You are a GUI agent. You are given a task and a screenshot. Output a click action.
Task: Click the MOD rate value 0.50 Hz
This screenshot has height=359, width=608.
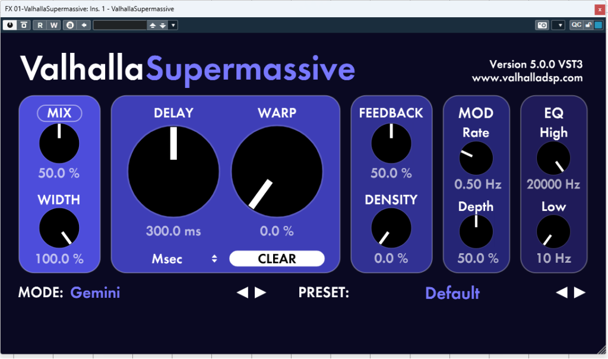click(x=478, y=184)
